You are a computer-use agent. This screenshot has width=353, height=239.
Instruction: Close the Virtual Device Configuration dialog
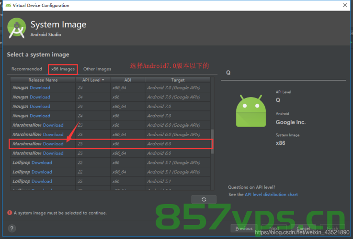tap(345, 5)
